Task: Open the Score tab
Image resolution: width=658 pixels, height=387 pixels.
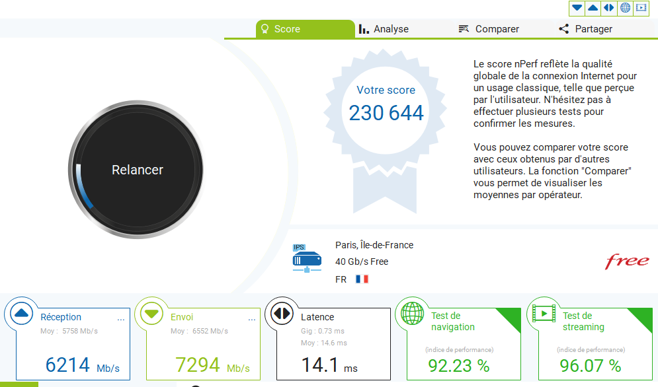Action: click(305, 29)
